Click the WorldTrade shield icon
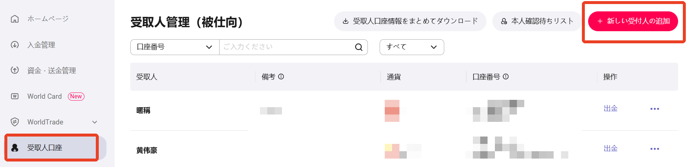This screenshot has width=688, height=167. tap(15, 122)
